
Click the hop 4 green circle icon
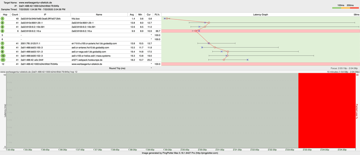(2, 31)
